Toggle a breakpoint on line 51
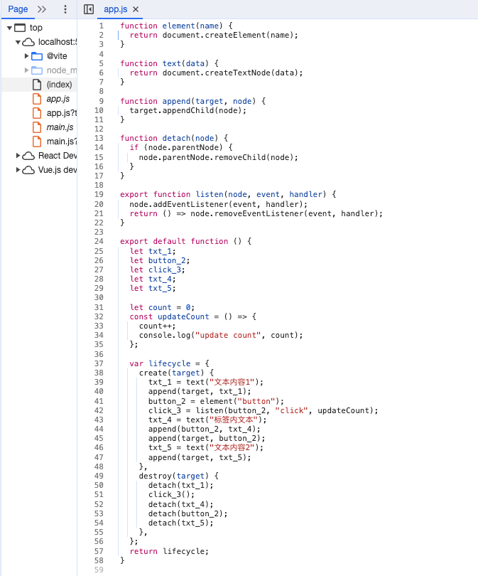This screenshot has height=576, width=478. pos(99,495)
